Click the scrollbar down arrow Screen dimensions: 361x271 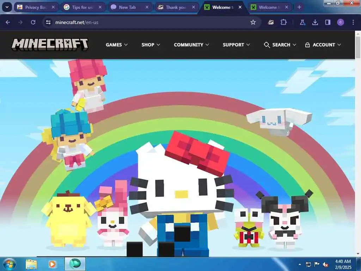[358, 254]
